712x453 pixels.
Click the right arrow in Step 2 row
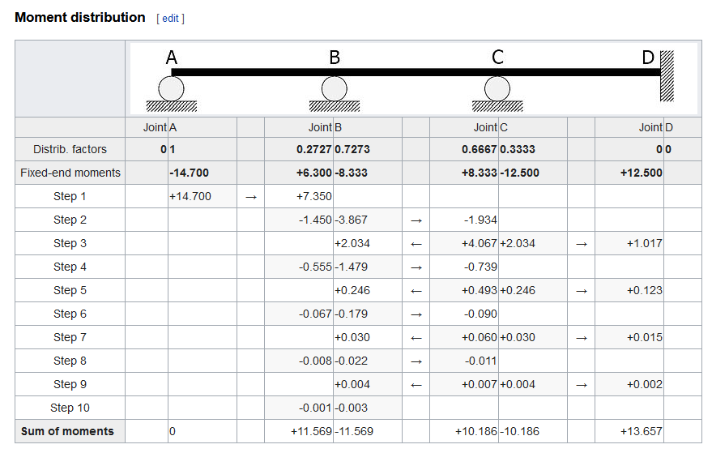coord(416,220)
